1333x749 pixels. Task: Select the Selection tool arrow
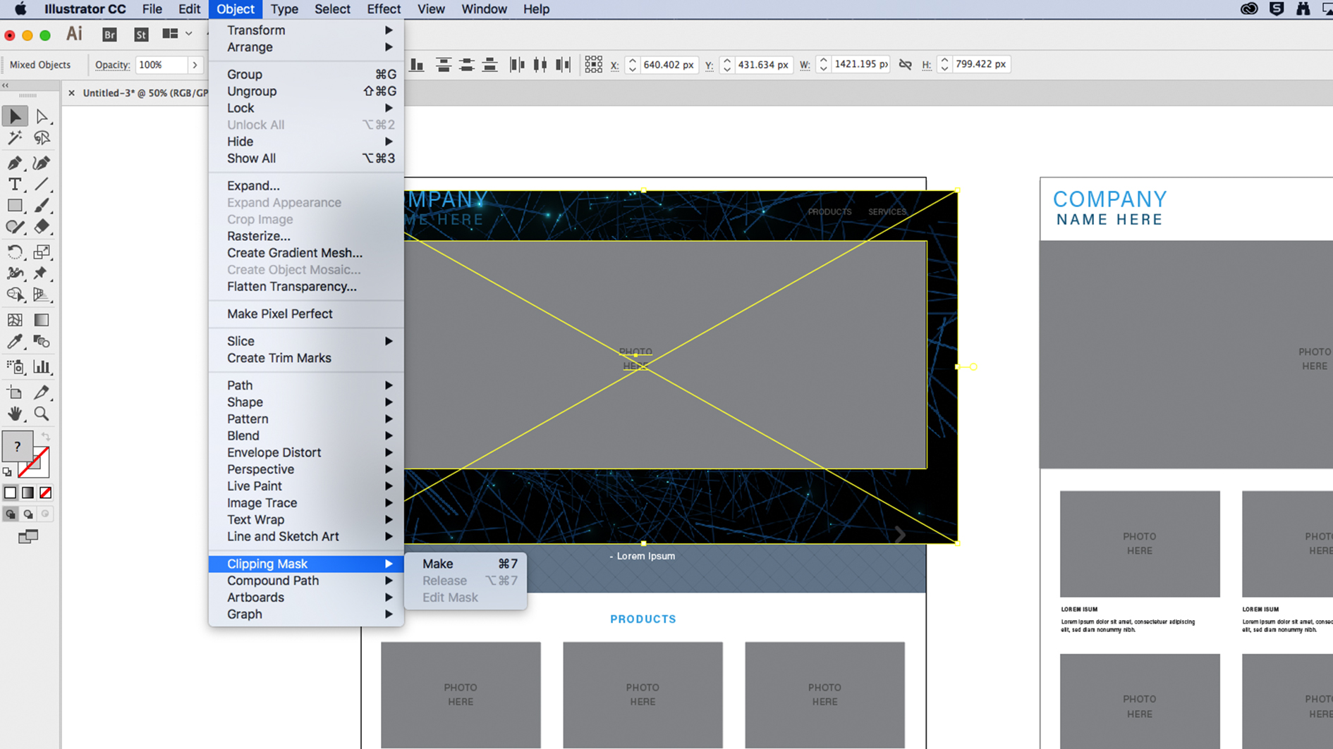pos(15,116)
